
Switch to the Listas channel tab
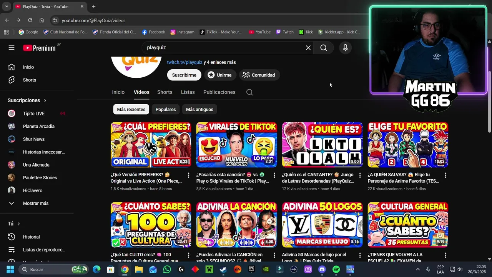(188, 92)
